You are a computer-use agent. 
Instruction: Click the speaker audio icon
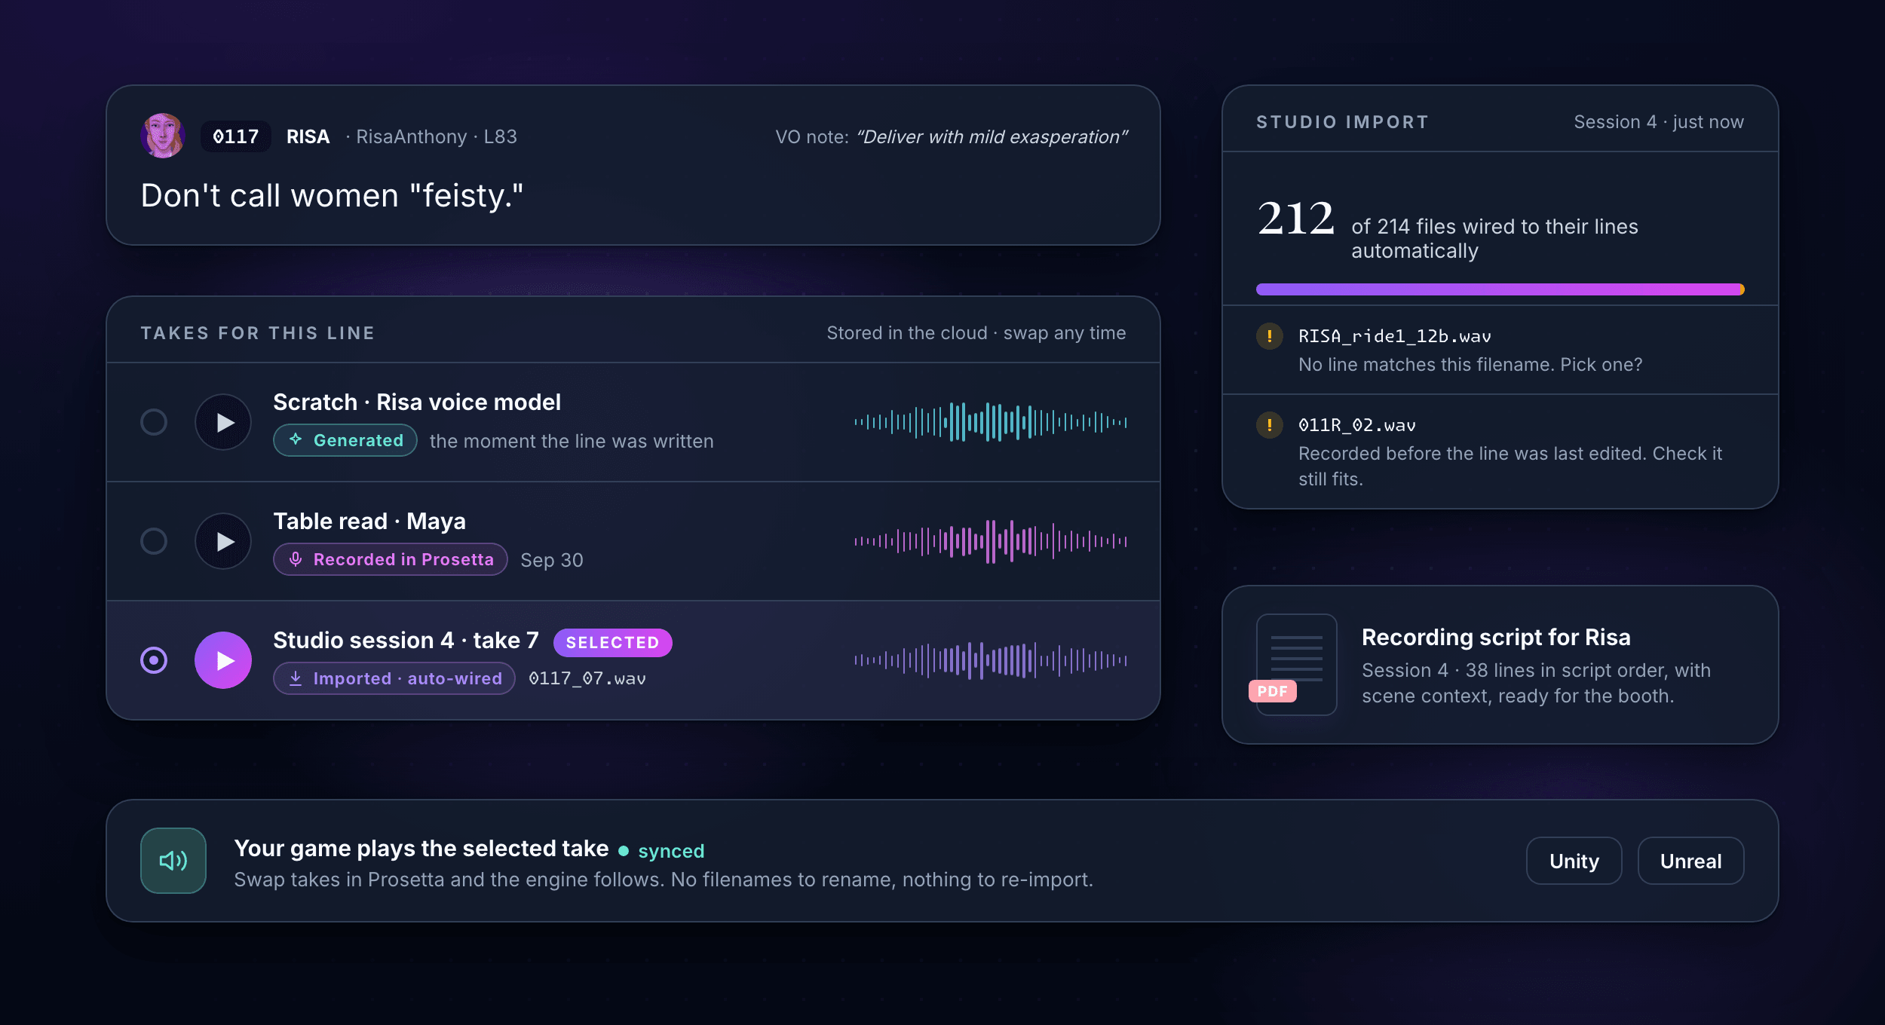(x=173, y=861)
